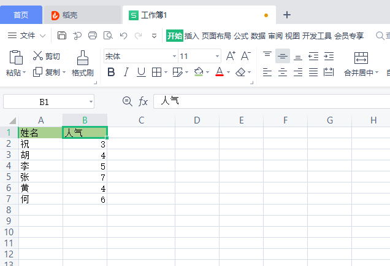
Task: Align text to top
Action: (267, 54)
